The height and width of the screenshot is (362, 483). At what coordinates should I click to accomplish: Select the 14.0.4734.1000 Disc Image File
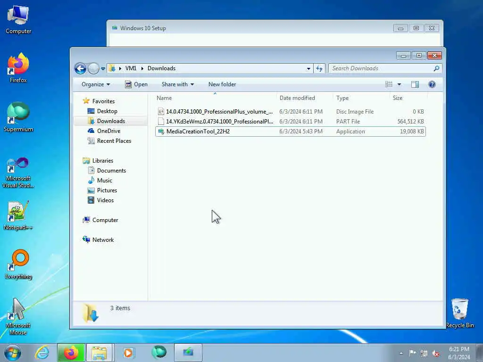pyautogui.click(x=291, y=111)
